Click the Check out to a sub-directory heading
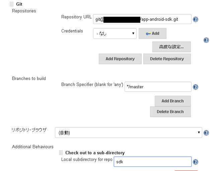Viewport: 217px width, 171px height. click(x=95, y=153)
